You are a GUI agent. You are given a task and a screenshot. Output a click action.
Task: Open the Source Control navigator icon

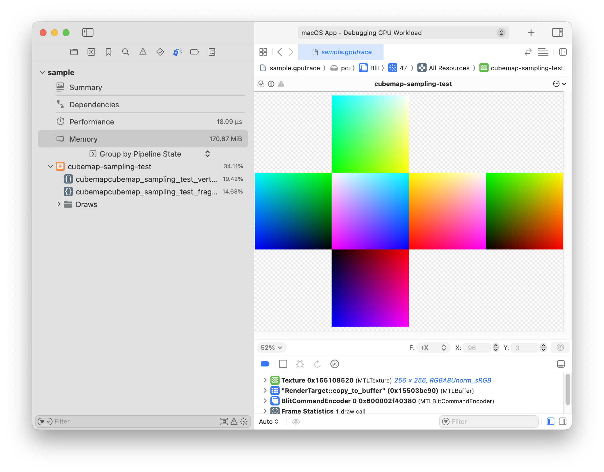click(x=91, y=52)
